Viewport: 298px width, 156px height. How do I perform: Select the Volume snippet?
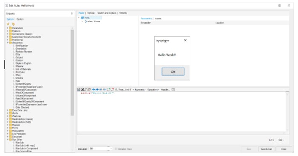click(x=19, y=78)
